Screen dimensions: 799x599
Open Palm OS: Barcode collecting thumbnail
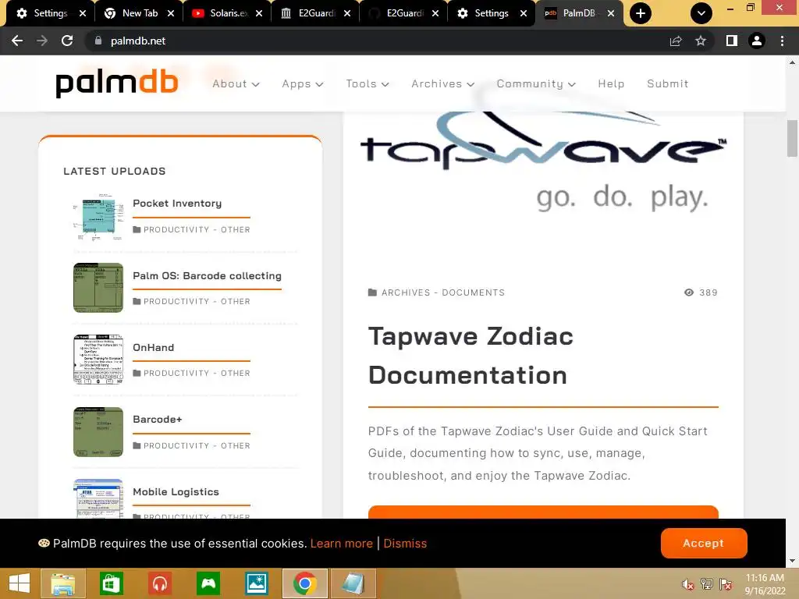point(98,288)
